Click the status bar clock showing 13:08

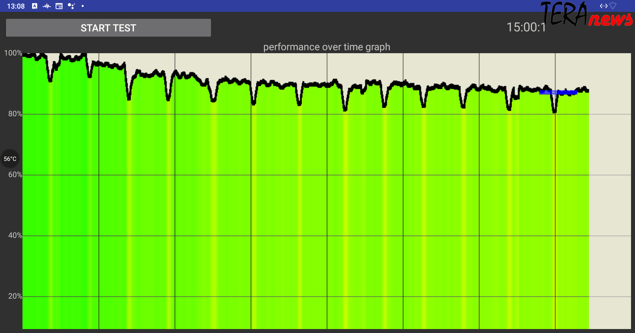(16, 6)
